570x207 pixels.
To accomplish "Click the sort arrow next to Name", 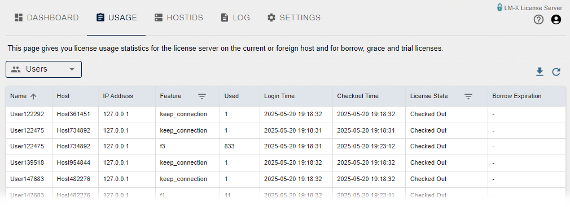I will coord(33,96).
